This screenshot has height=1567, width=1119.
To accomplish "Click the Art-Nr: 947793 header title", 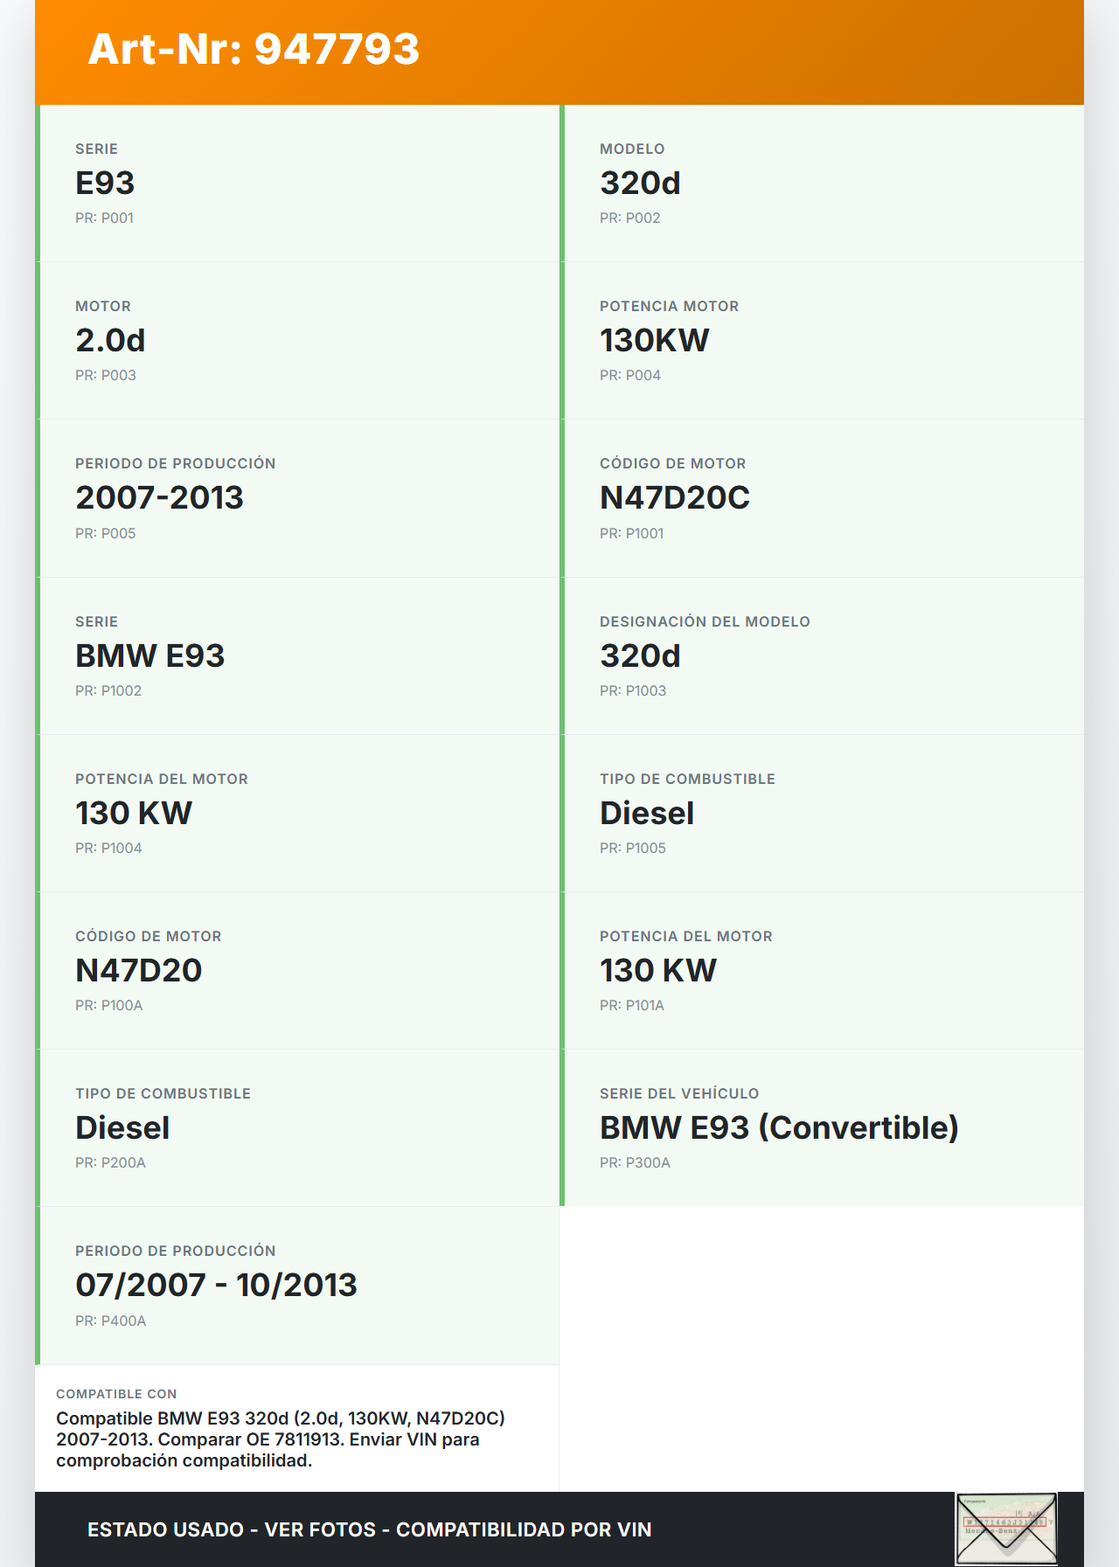I will click(x=254, y=49).
